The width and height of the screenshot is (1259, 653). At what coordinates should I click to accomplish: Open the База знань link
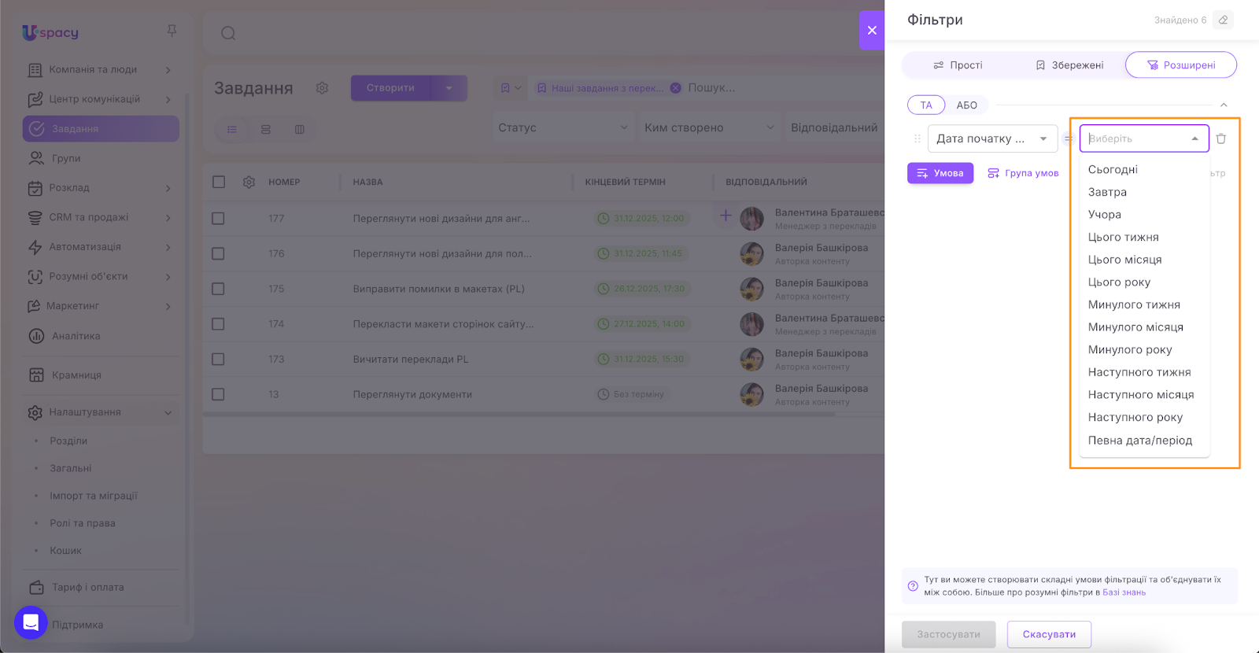click(x=1124, y=592)
